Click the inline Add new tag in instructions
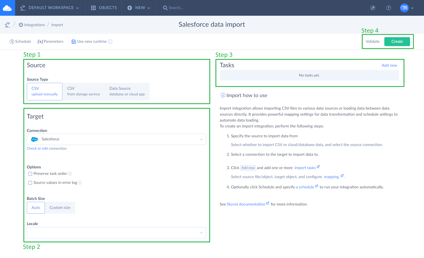This screenshot has height=258, width=424. click(x=248, y=168)
